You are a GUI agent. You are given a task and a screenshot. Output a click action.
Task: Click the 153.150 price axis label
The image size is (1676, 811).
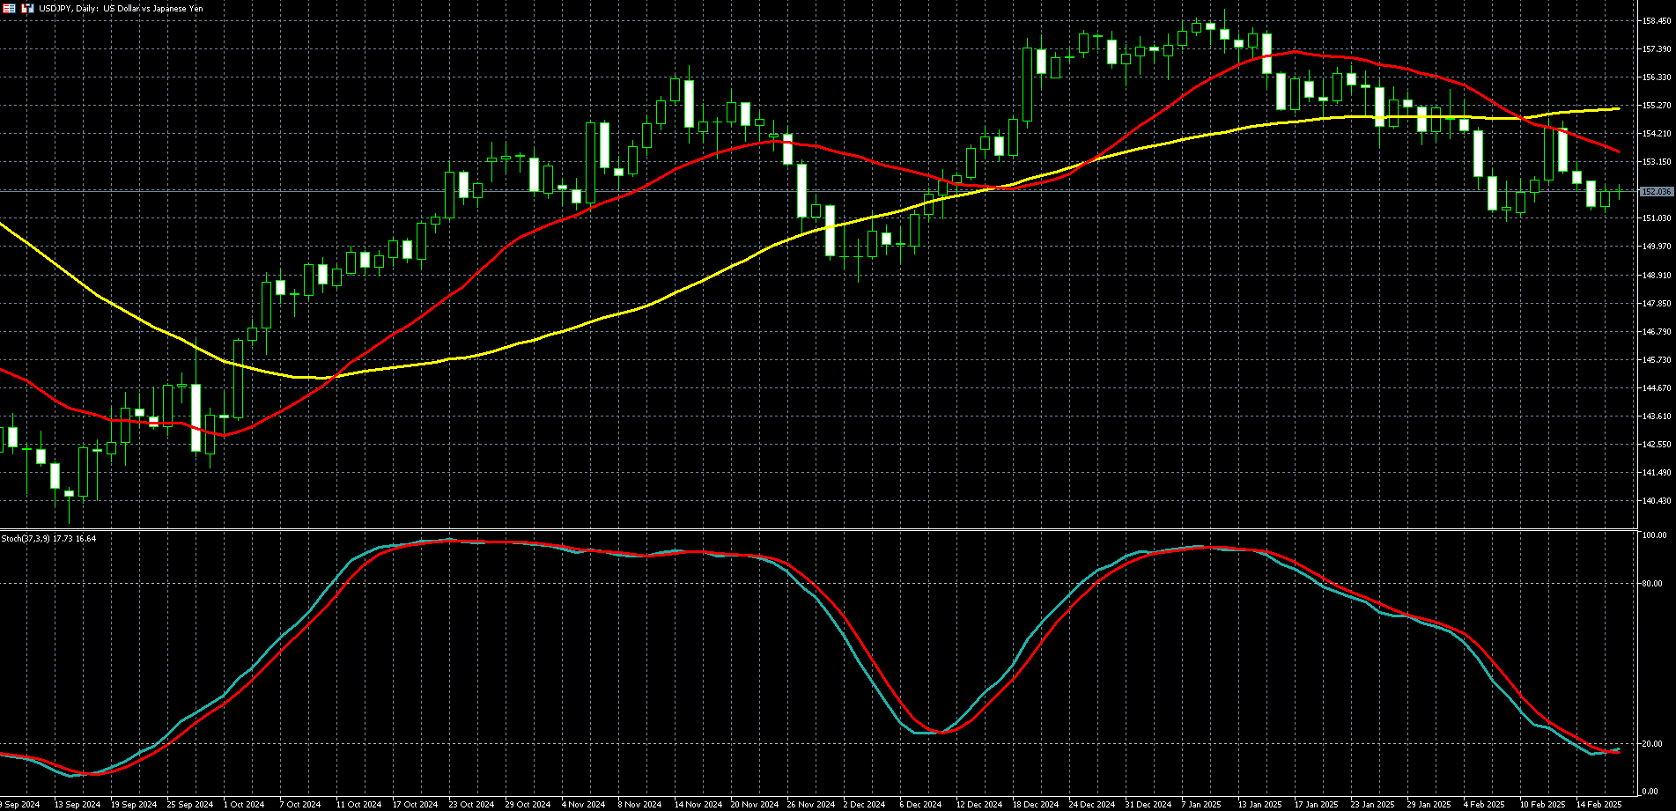(x=1658, y=162)
